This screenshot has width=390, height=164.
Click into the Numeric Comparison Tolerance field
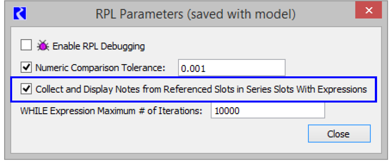pyautogui.click(x=231, y=68)
